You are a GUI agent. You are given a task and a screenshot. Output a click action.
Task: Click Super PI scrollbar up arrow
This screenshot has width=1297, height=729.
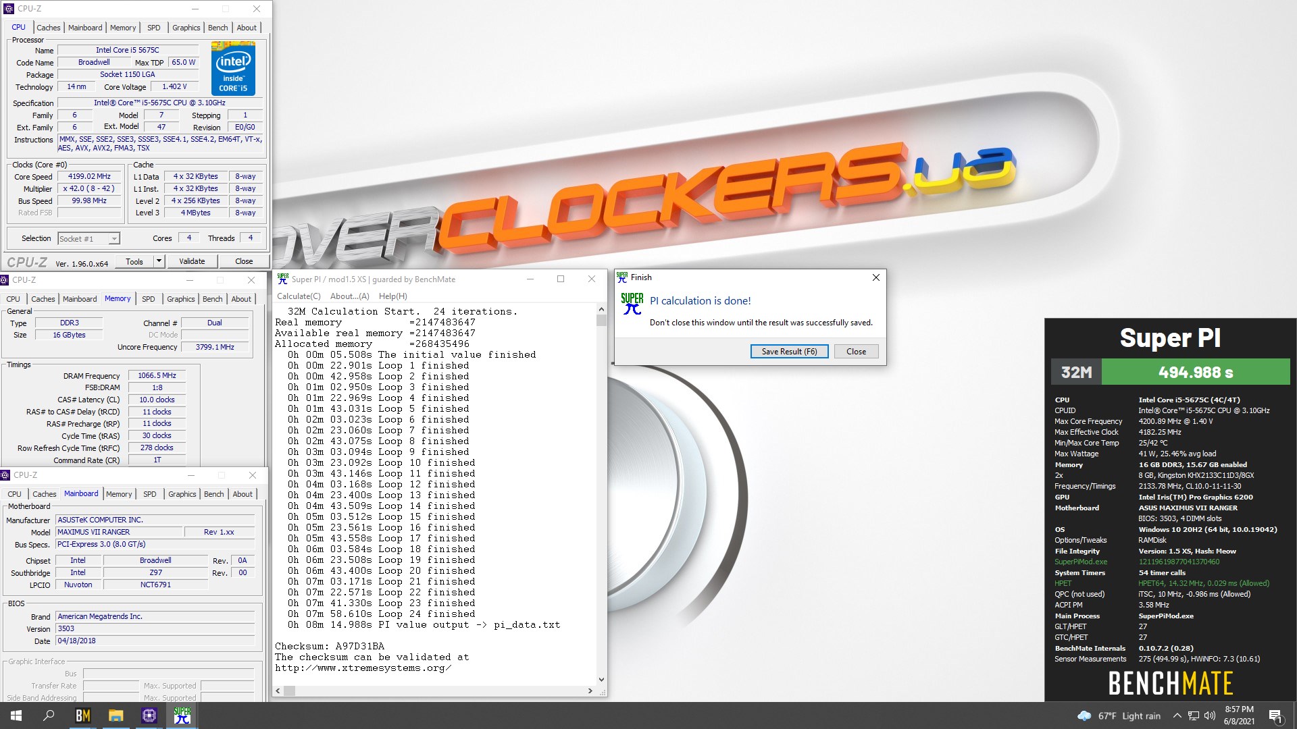pyautogui.click(x=601, y=310)
